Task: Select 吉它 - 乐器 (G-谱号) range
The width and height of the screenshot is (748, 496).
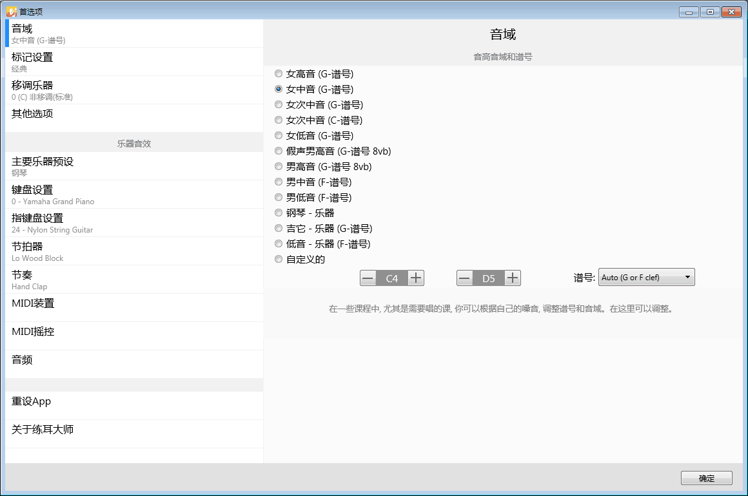Action: pos(279,229)
